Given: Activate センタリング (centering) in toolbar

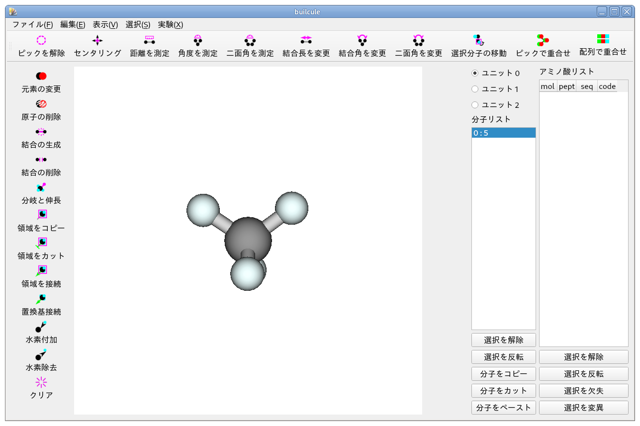Looking at the screenshot, I should point(96,47).
